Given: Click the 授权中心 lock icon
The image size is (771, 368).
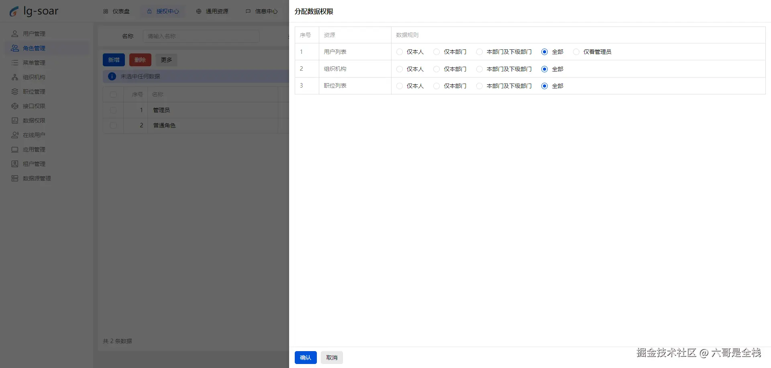Looking at the screenshot, I should [149, 11].
